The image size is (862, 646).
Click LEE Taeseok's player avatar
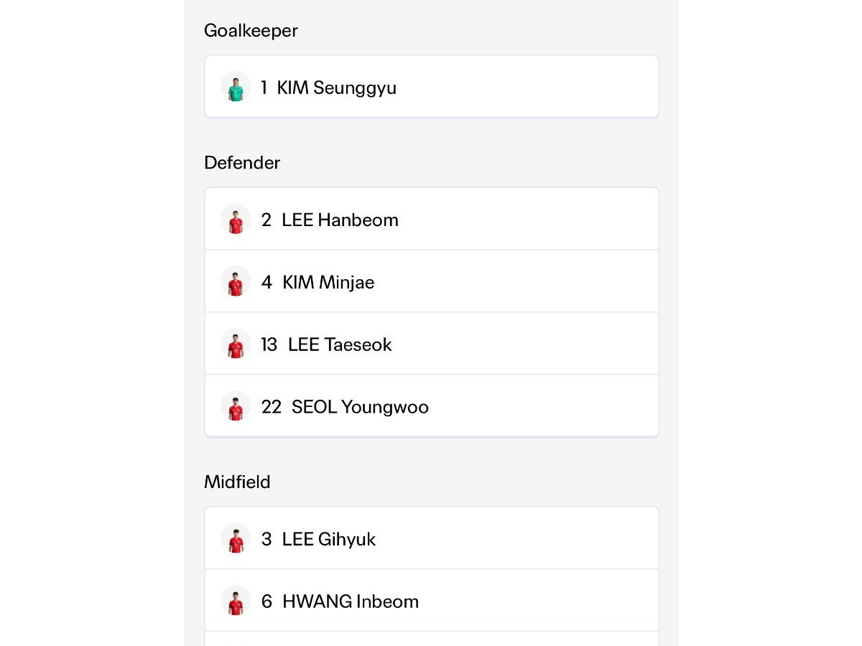(x=236, y=344)
